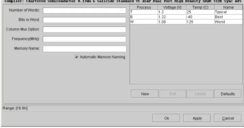The width and height of the screenshot is (244, 128).
Task: Select the 1.08 voltage cell
Action: (x=172, y=22)
